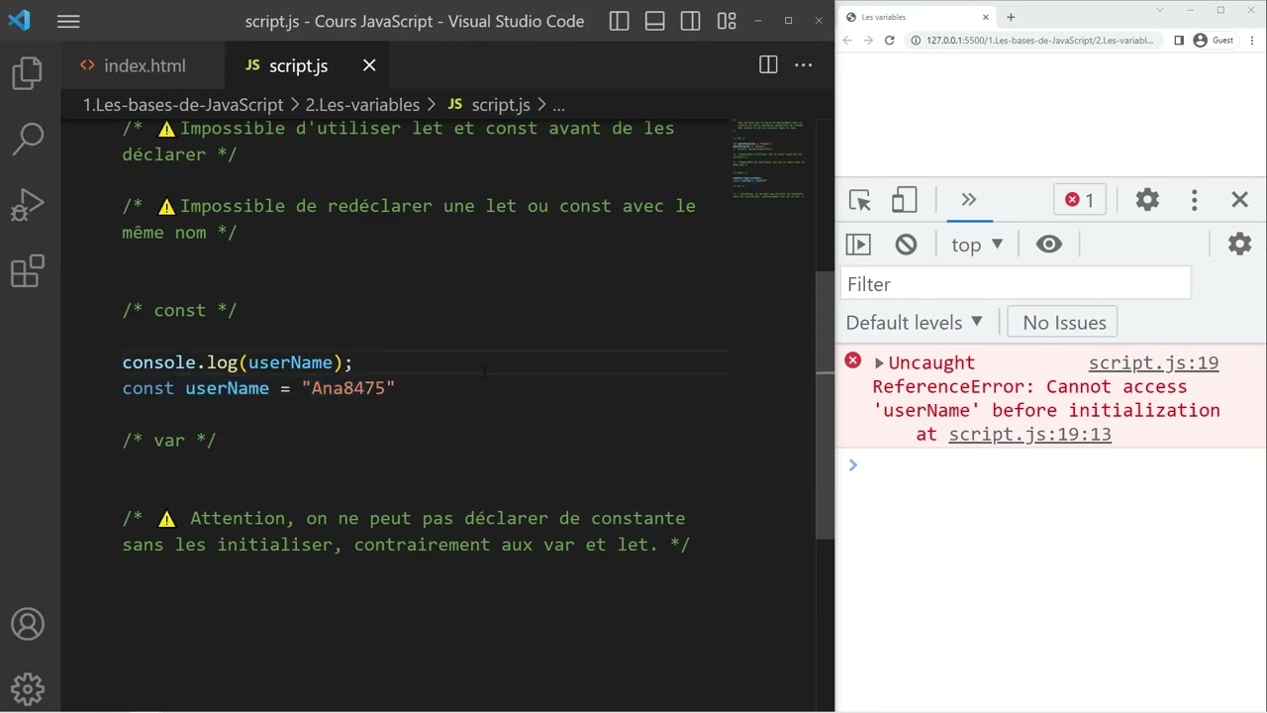The width and height of the screenshot is (1267, 713).
Task: Split the editor to the right
Action: [x=768, y=65]
